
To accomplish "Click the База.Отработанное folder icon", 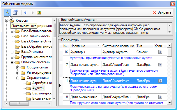I will point(17,47).
